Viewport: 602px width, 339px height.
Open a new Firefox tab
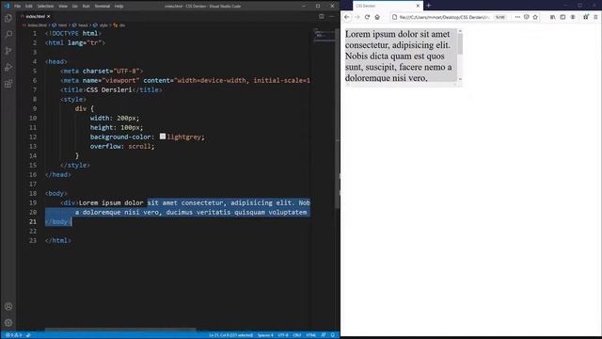click(429, 6)
